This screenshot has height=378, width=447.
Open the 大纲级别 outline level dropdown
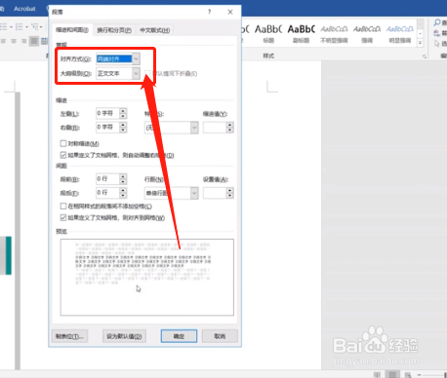tap(136, 73)
